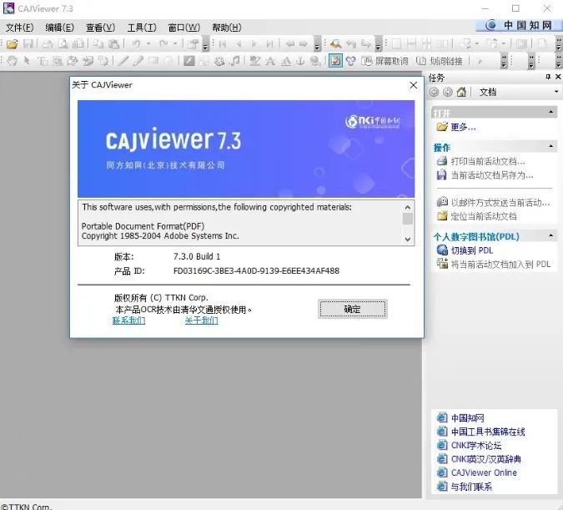Click the task pane Back arrow
Image resolution: width=563 pixels, height=510 pixels.
pos(434,92)
